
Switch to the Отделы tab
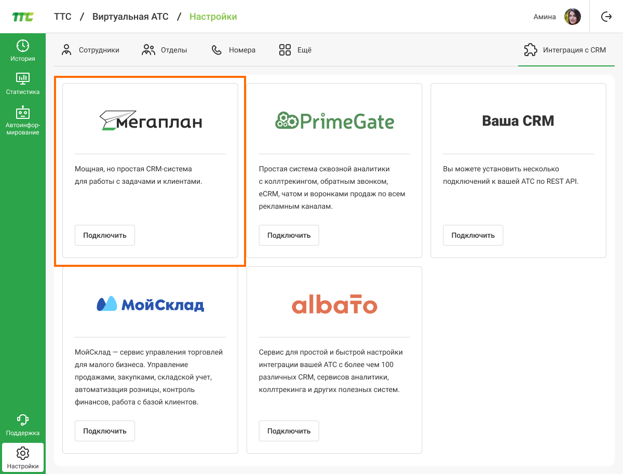coord(164,50)
